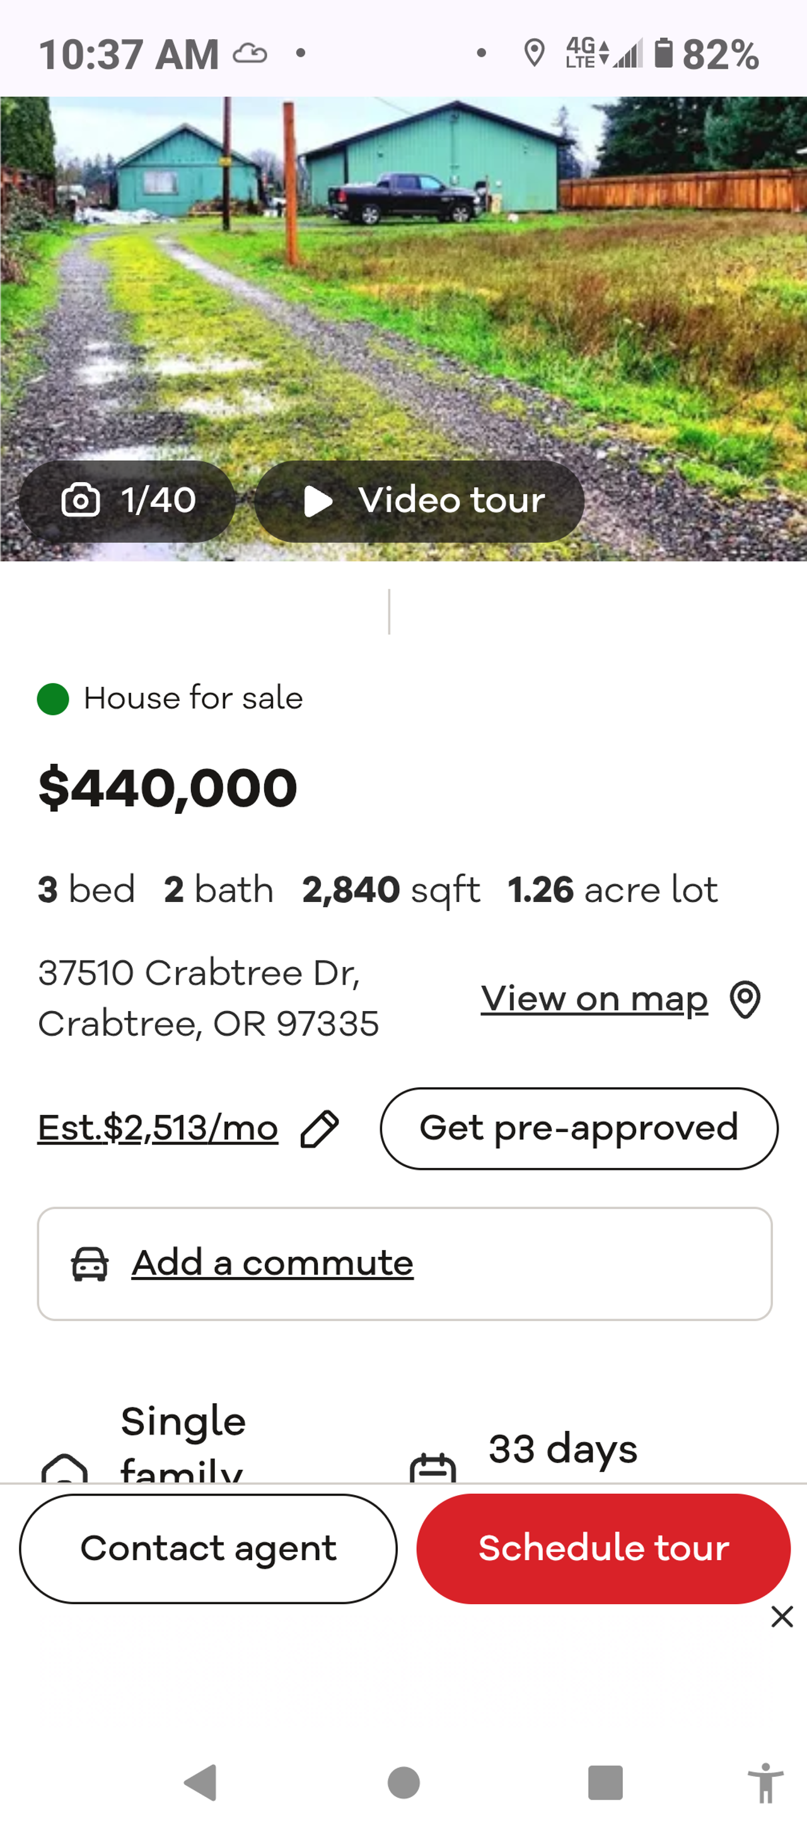Open the Est. $2,513/mo payment link
The image size is (807, 1838).
pyautogui.click(x=158, y=1128)
